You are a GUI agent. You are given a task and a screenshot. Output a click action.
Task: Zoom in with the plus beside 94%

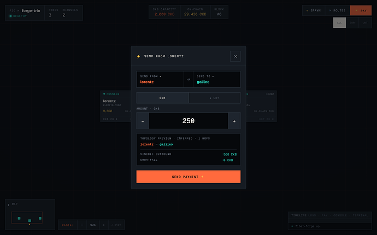point(104,225)
